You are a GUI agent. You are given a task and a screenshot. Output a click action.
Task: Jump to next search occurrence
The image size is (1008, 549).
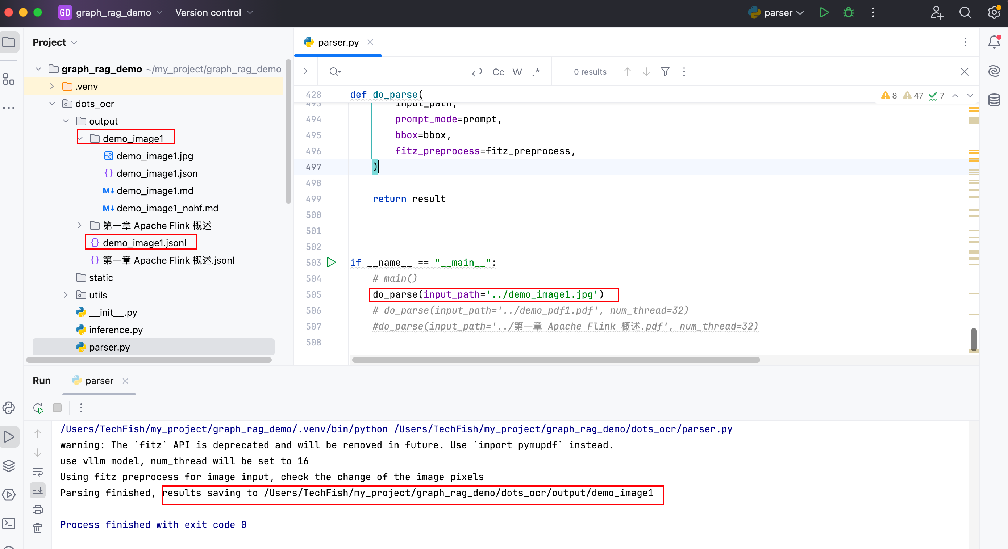646,72
